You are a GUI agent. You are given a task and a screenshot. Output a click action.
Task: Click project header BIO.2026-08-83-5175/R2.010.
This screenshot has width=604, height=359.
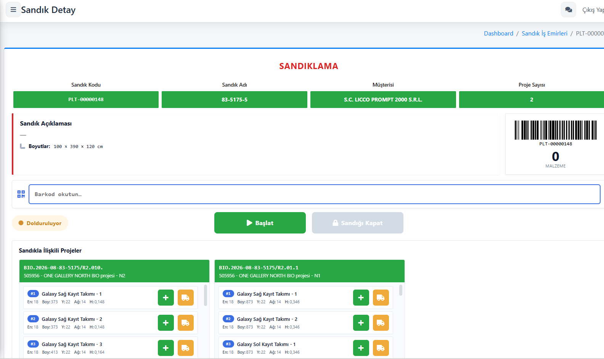pos(114,271)
